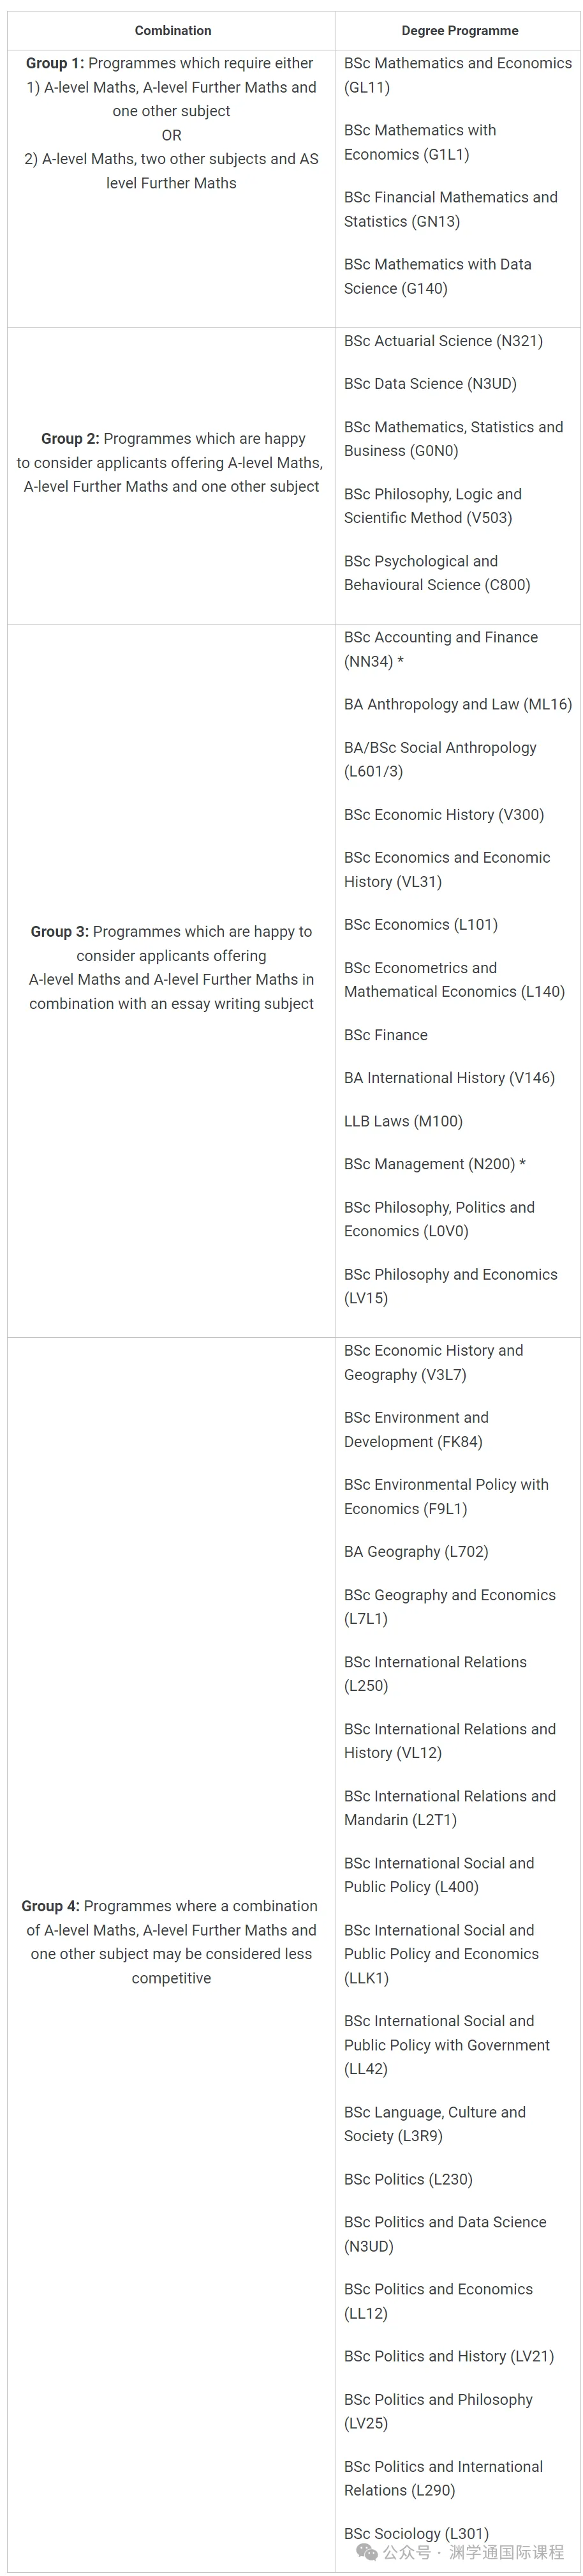The height and width of the screenshot is (2576, 583).
Task: Select BSc Mathematics and Economics (GL11)
Action: (458, 75)
